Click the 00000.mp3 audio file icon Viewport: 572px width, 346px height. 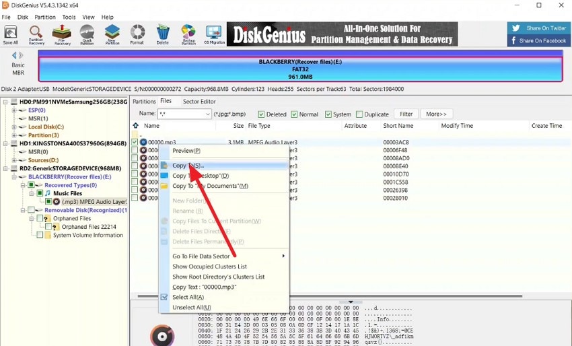pyautogui.click(x=143, y=142)
